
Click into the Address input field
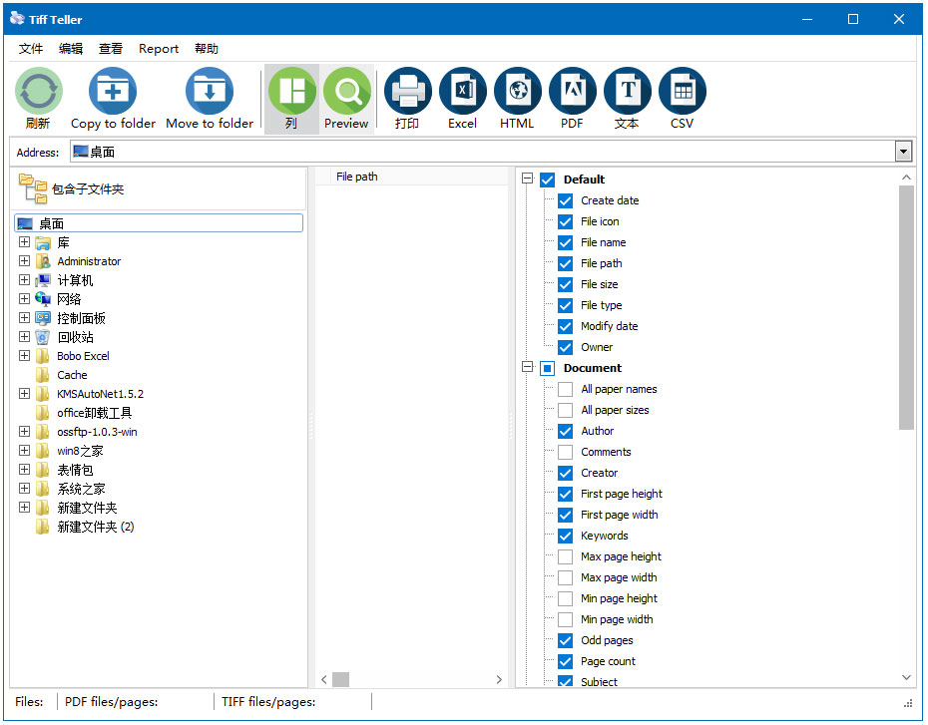click(x=482, y=152)
